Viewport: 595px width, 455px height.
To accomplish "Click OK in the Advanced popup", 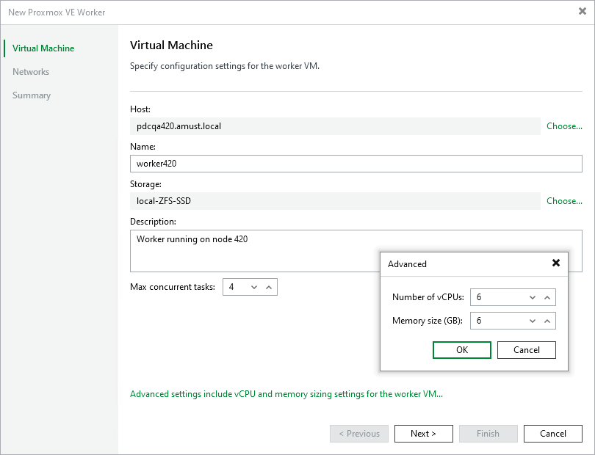I will (462, 350).
